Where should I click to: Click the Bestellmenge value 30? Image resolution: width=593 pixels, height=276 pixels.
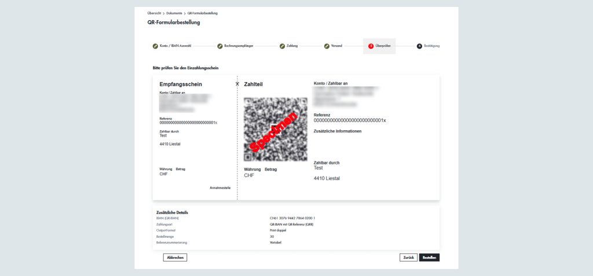[272, 236]
